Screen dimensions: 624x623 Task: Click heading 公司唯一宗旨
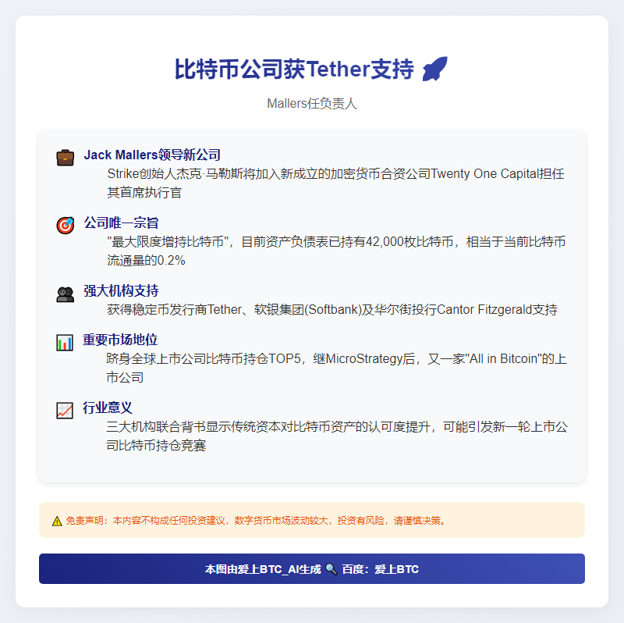point(121,222)
